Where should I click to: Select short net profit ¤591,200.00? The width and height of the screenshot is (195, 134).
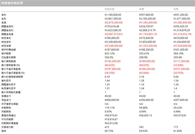tap(181, 15)
